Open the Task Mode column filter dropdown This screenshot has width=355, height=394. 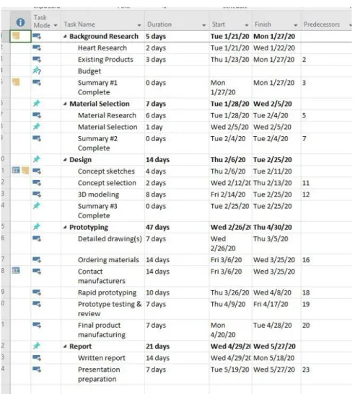click(x=56, y=25)
